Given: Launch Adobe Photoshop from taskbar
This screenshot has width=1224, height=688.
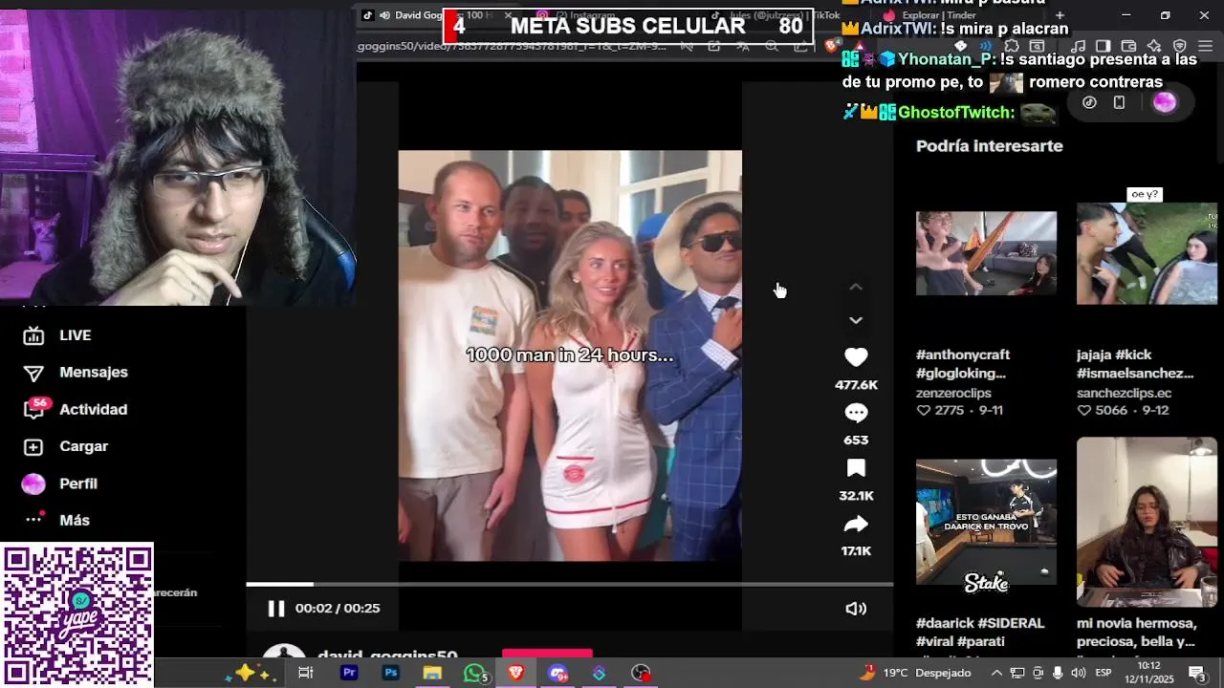Looking at the screenshot, I should 390,673.
